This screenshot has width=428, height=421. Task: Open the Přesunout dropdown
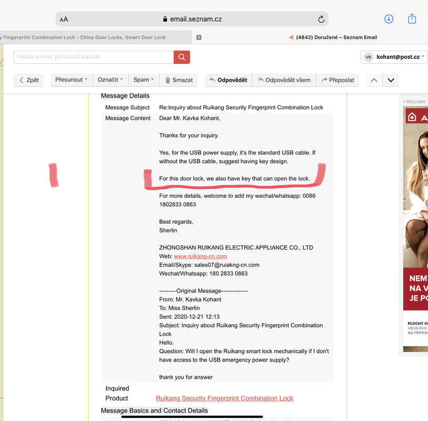pos(72,80)
